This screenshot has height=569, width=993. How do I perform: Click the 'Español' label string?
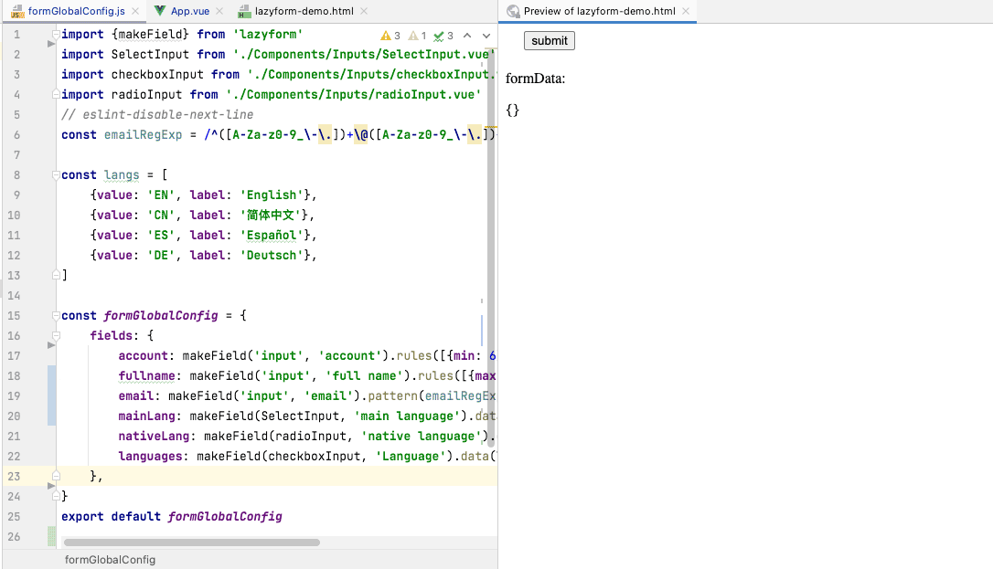coord(271,236)
